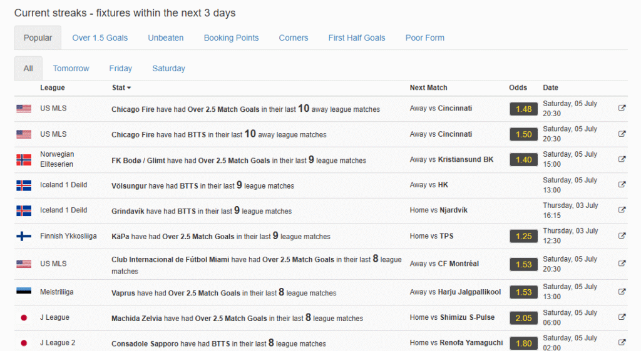Open external link for Chicago Fire BTTS row
The image size is (641, 351).
[x=622, y=134]
